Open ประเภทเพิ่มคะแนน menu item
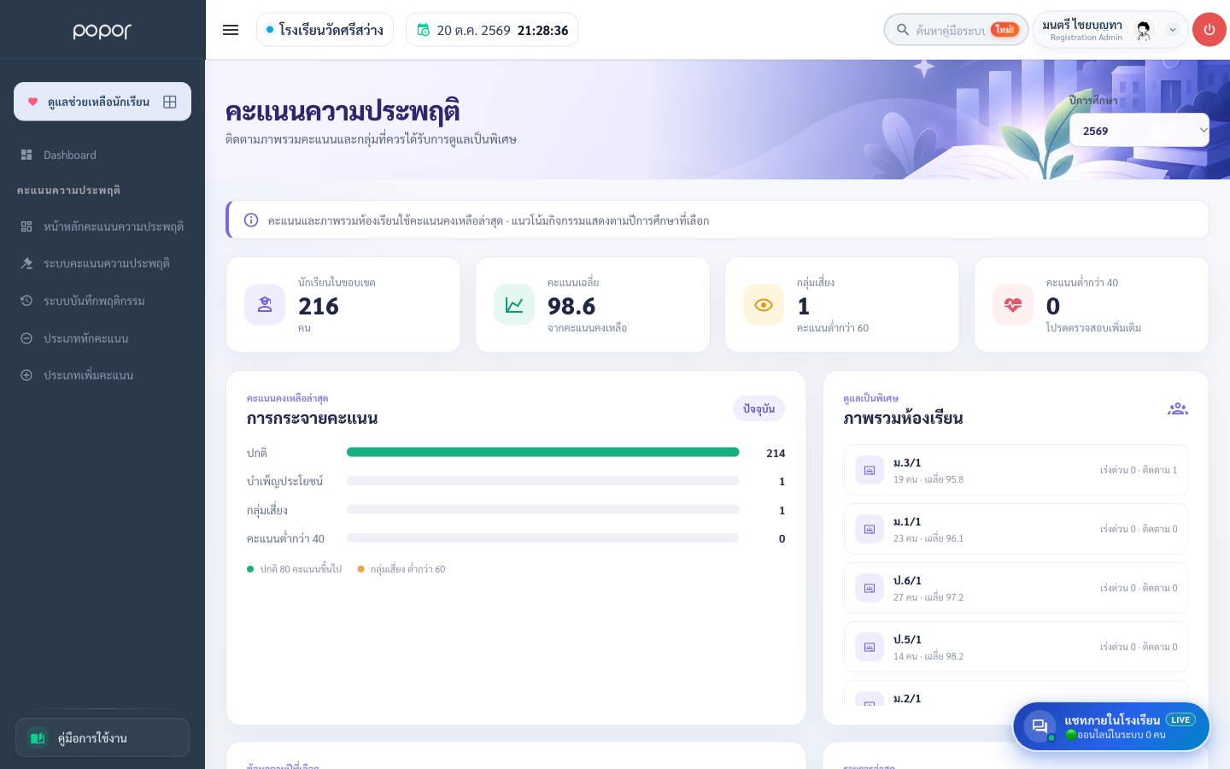The height and width of the screenshot is (769, 1230). (102, 375)
